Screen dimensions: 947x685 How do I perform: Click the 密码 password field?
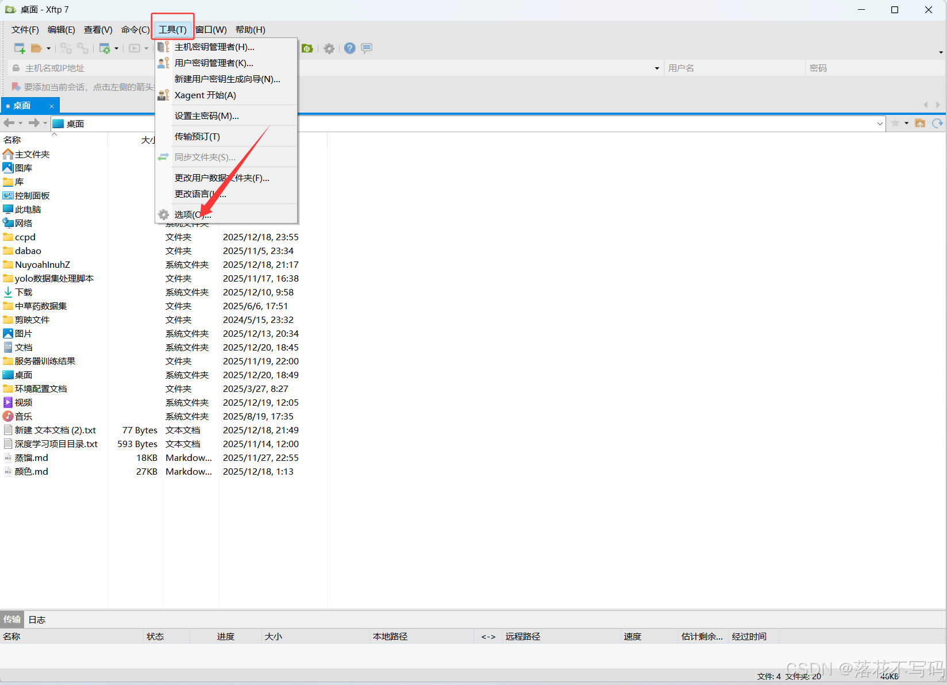[x=875, y=68]
